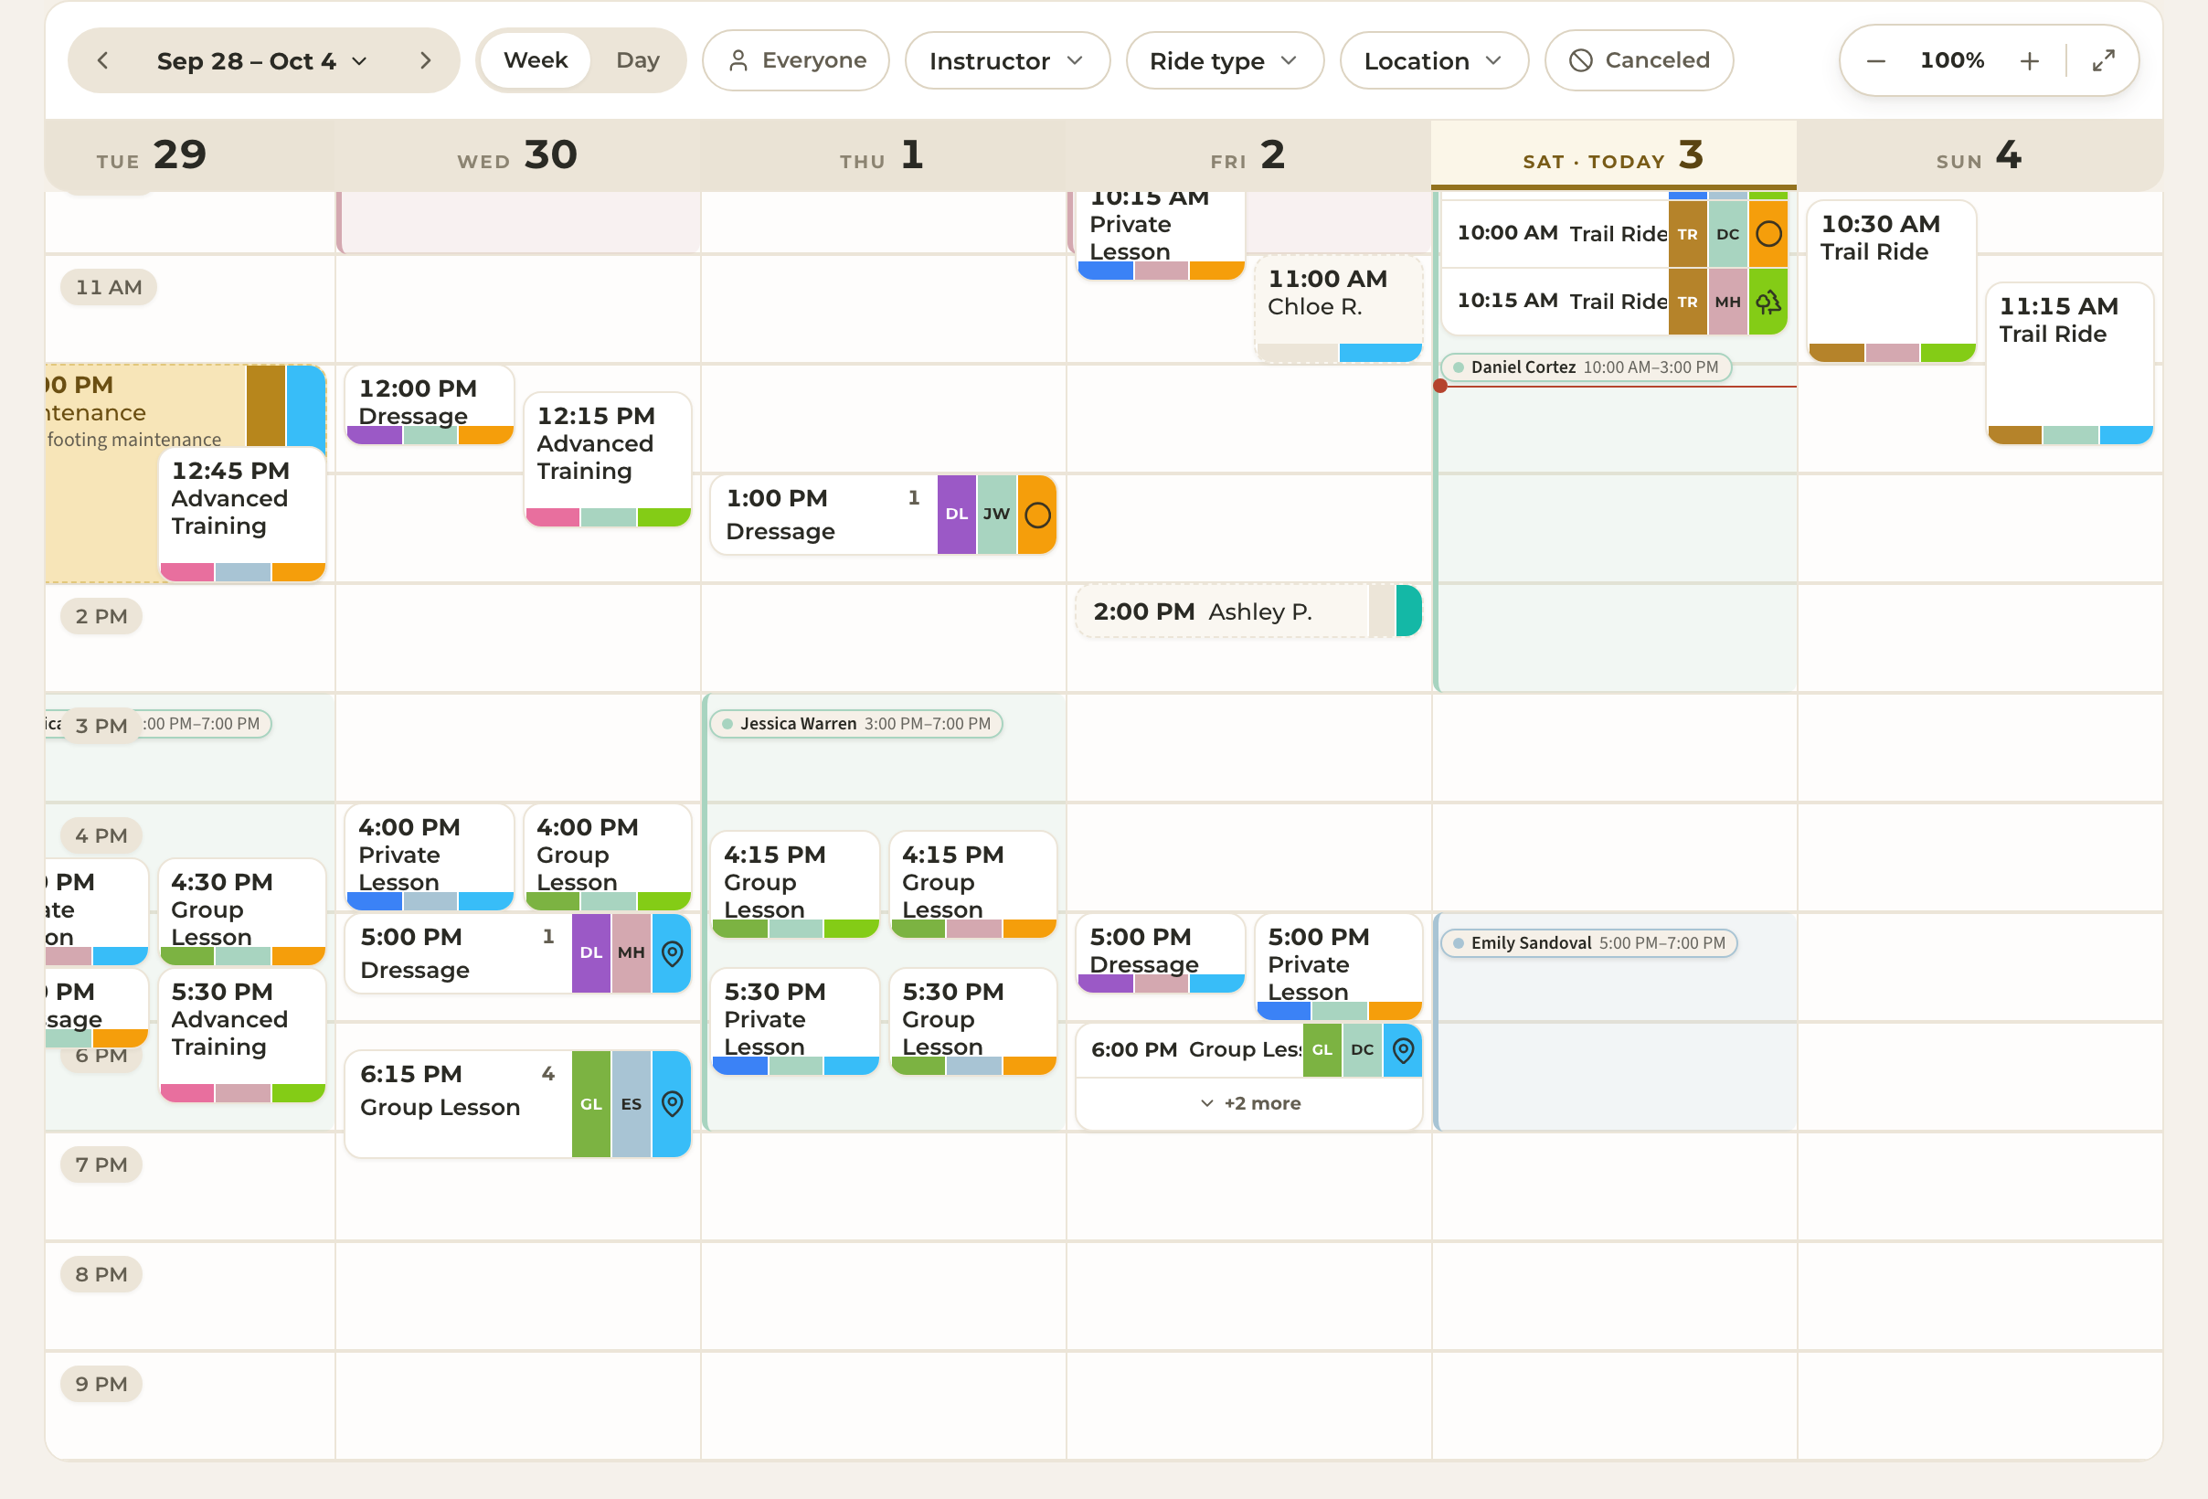Zoom out with the minus icon
The width and height of the screenshot is (2208, 1499).
coord(1875,61)
